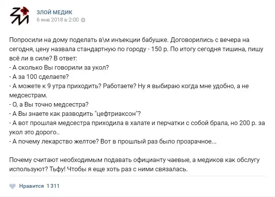Click the heart icon to like the post
The width and height of the screenshot is (275, 197).
[12, 186]
